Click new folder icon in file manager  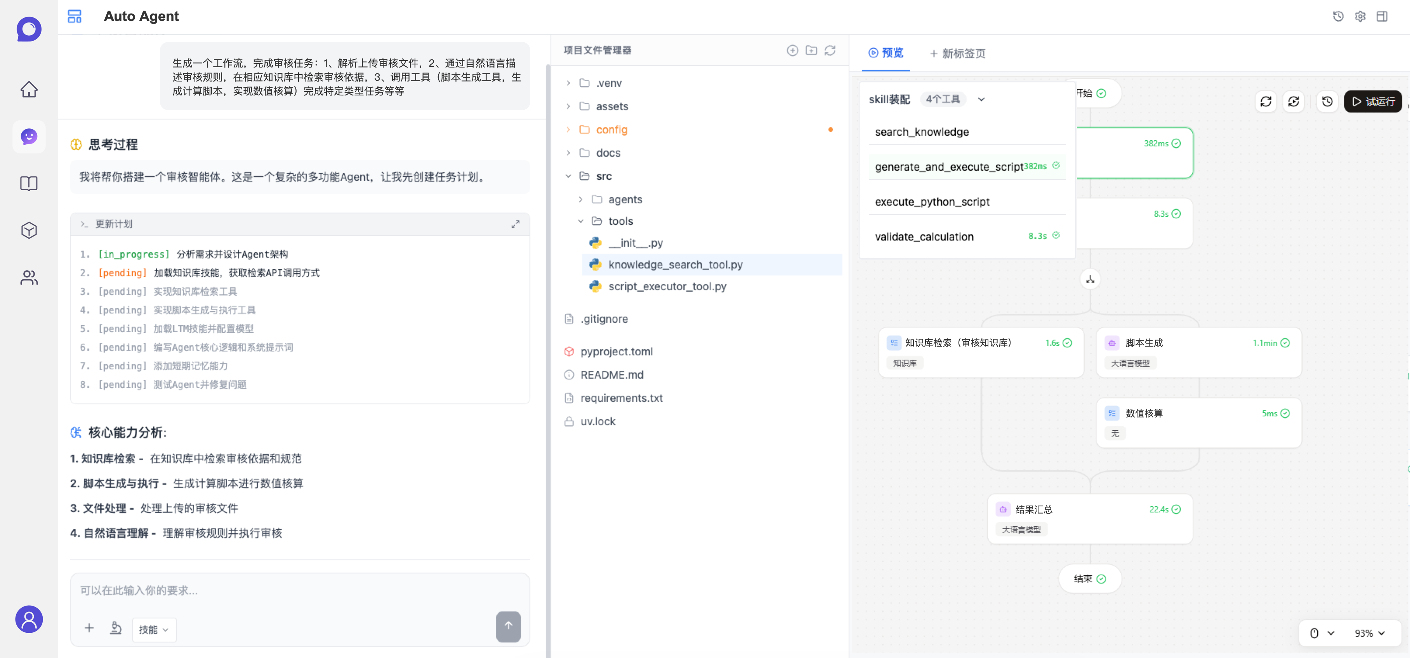[811, 50]
